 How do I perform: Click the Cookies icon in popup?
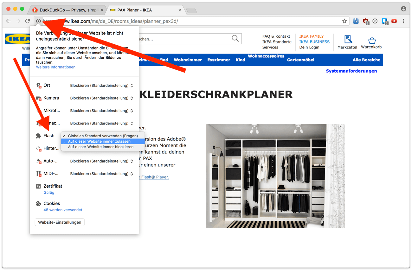point(38,204)
